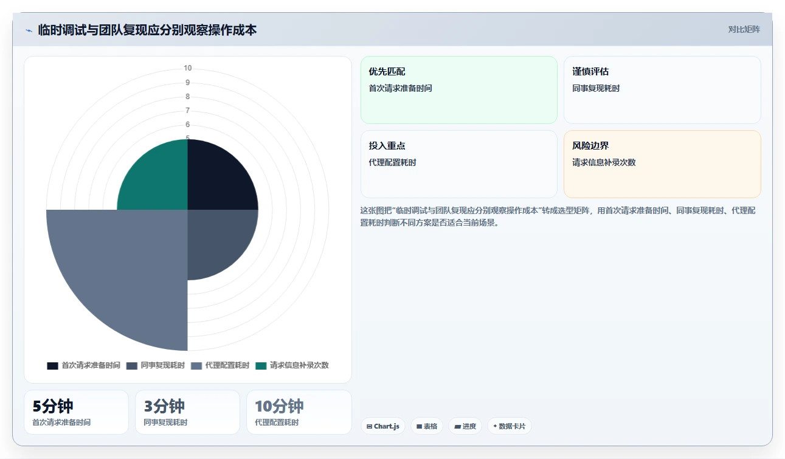Toggle the 首次请求准备时间 legend swatch

tap(52, 365)
